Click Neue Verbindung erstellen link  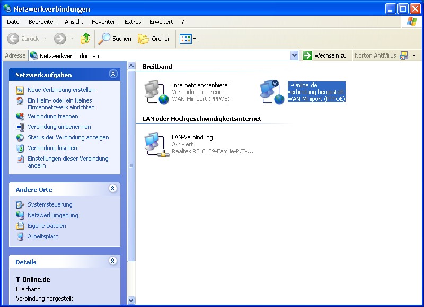coord(61,90)
